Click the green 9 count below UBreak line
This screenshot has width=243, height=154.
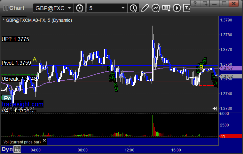click(116, 89)
